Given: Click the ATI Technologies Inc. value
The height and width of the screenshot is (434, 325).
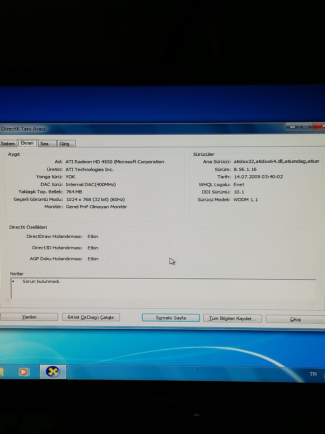Looking at the screenshot, I should click(89, 169).
